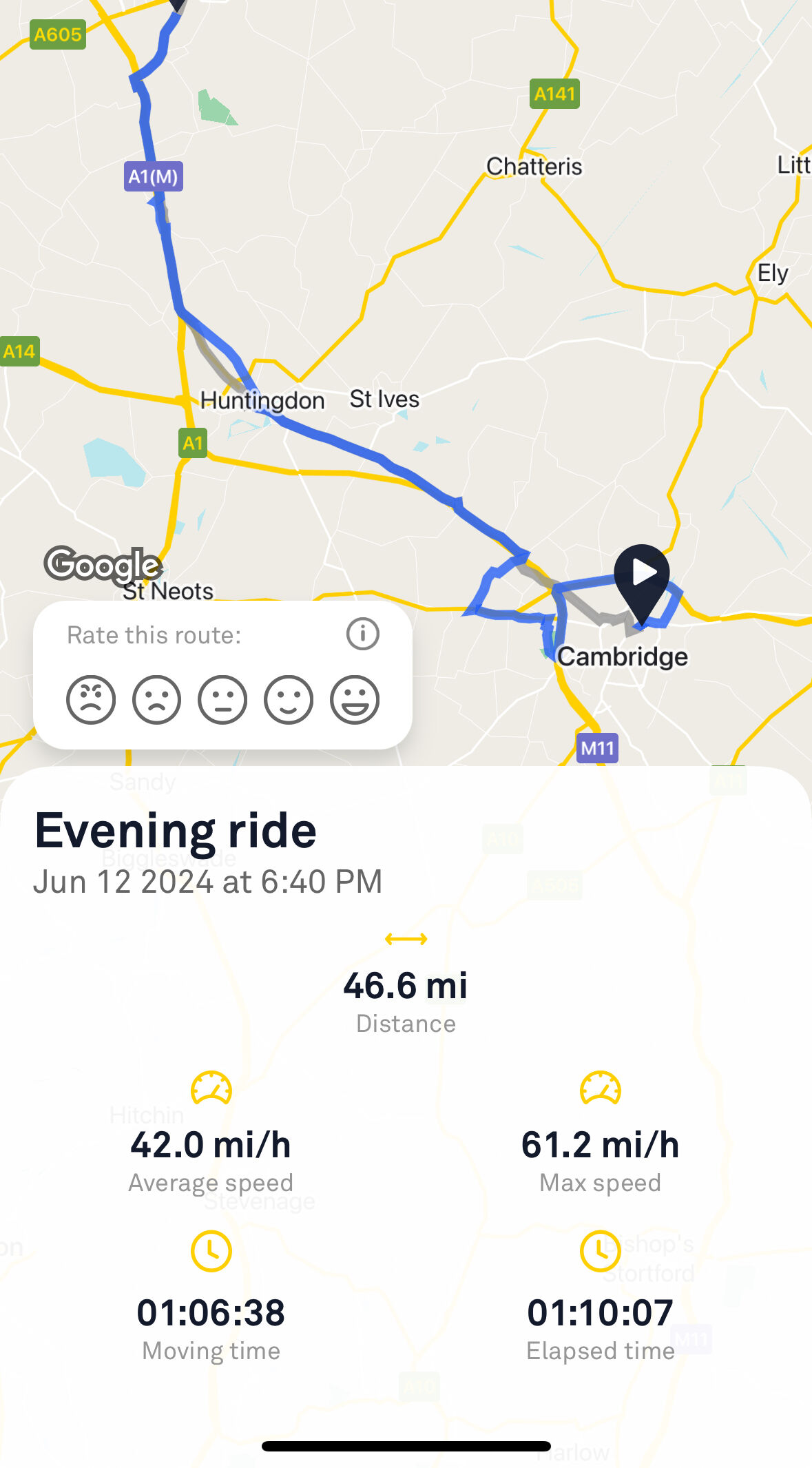Choose the neutral face rating
Viewport: 812px width, 1468px height.
tap(222, 700)
